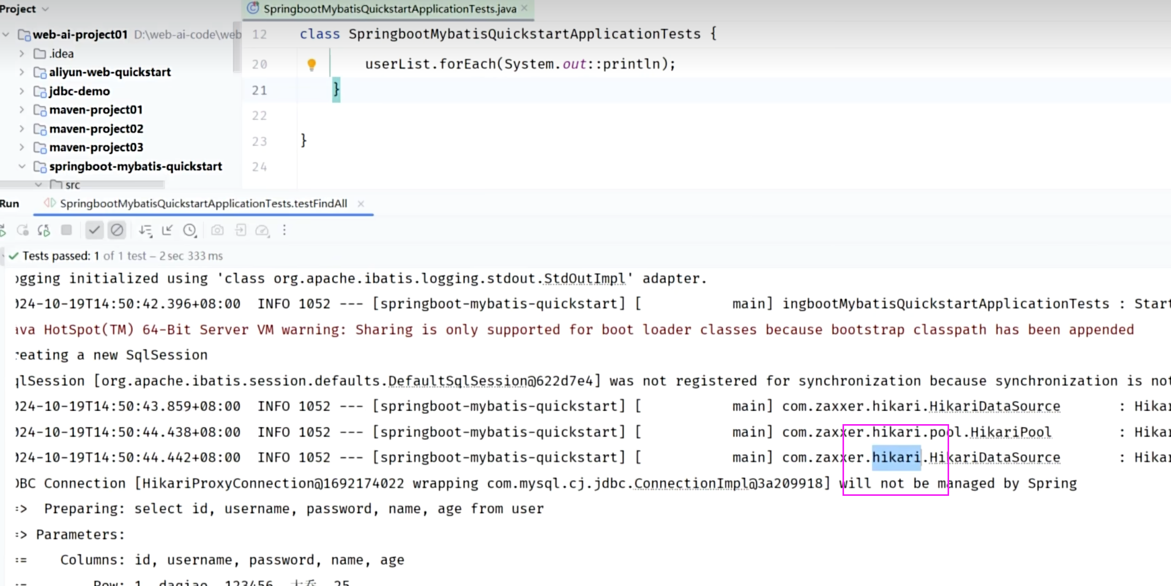This screenshot has width=1171, height=586.
Task: Expand the maven-project02 folder
Action: coord(22,129)
